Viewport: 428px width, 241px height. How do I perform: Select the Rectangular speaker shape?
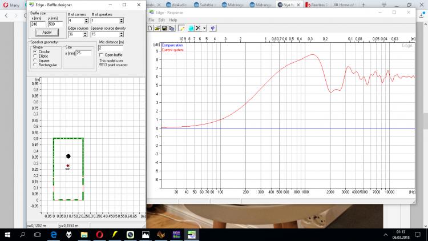(x=35, y=63)
